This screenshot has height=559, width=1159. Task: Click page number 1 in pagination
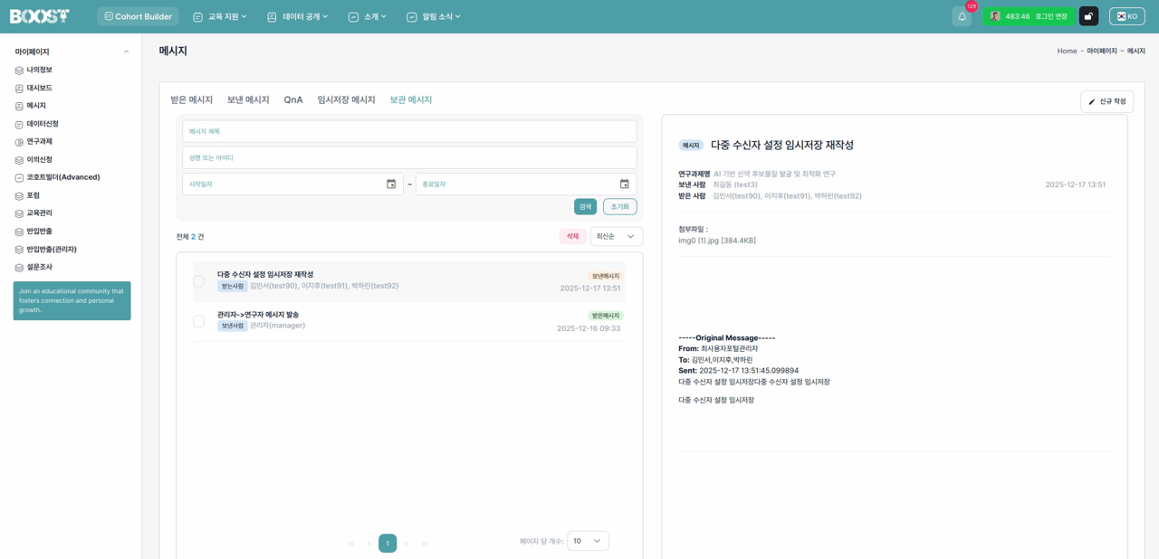pyautogui.click(x=388, y=544)
